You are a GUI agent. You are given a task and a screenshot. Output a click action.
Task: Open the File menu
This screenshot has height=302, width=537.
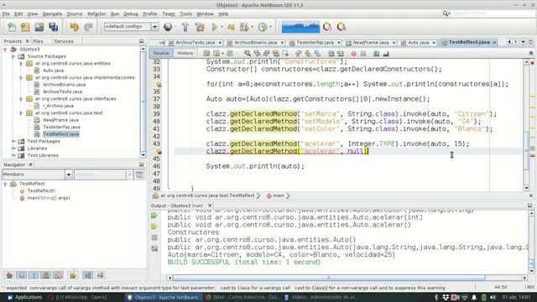6,13
